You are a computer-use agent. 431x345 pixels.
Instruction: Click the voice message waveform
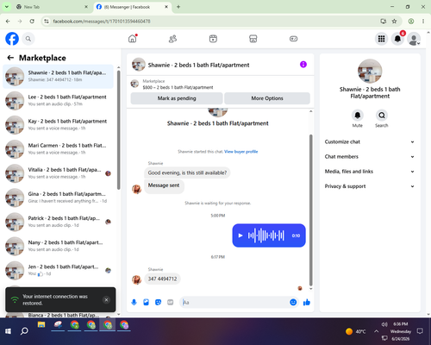point(266,235)
